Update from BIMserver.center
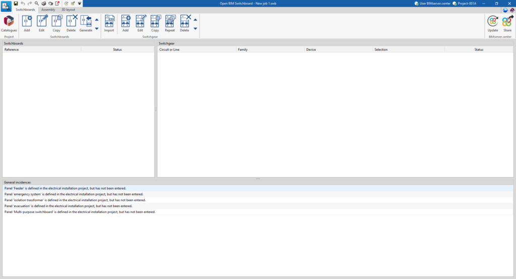 point(493,24)
